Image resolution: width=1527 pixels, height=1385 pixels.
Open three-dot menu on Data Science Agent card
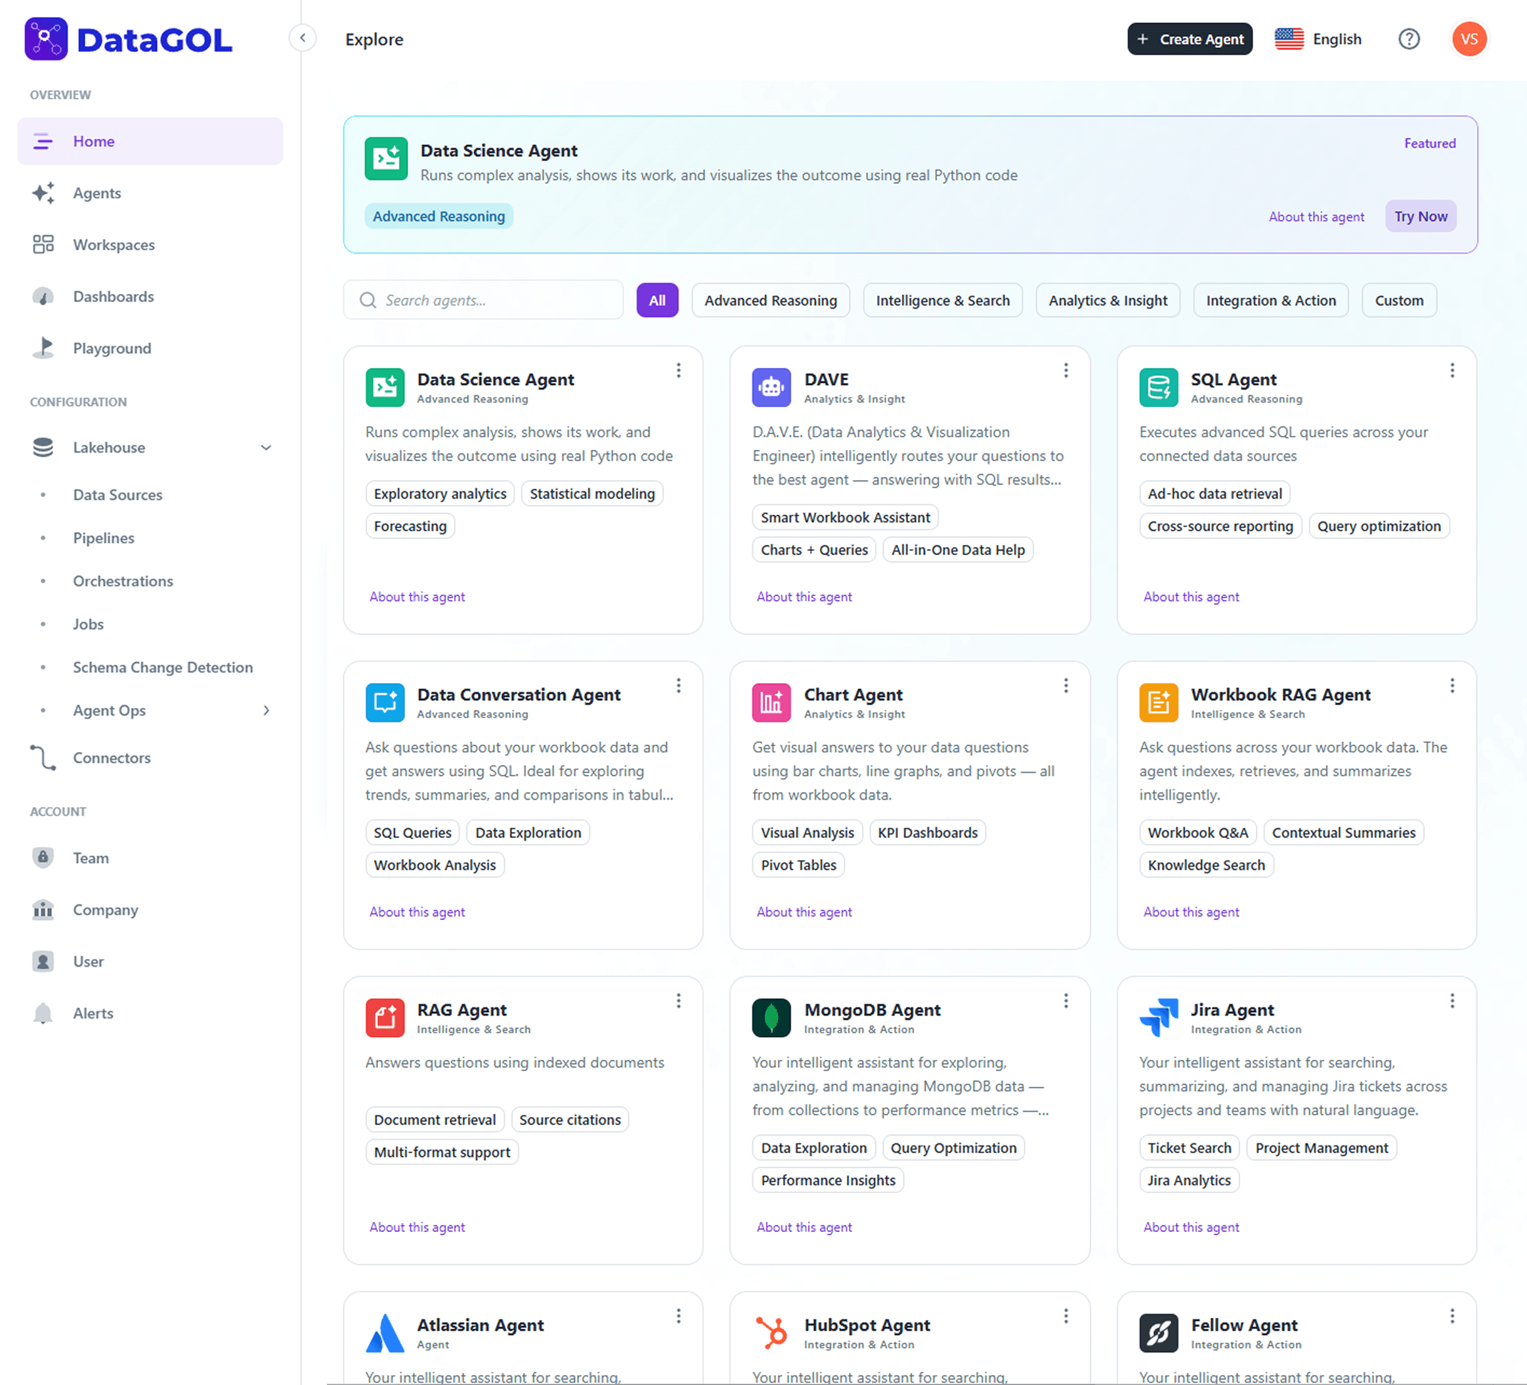click(678, 370)
